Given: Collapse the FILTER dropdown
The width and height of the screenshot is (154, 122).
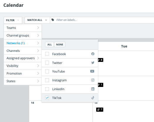Looking at the screenshot, I should pyautogui.click(x=13, y=20).
